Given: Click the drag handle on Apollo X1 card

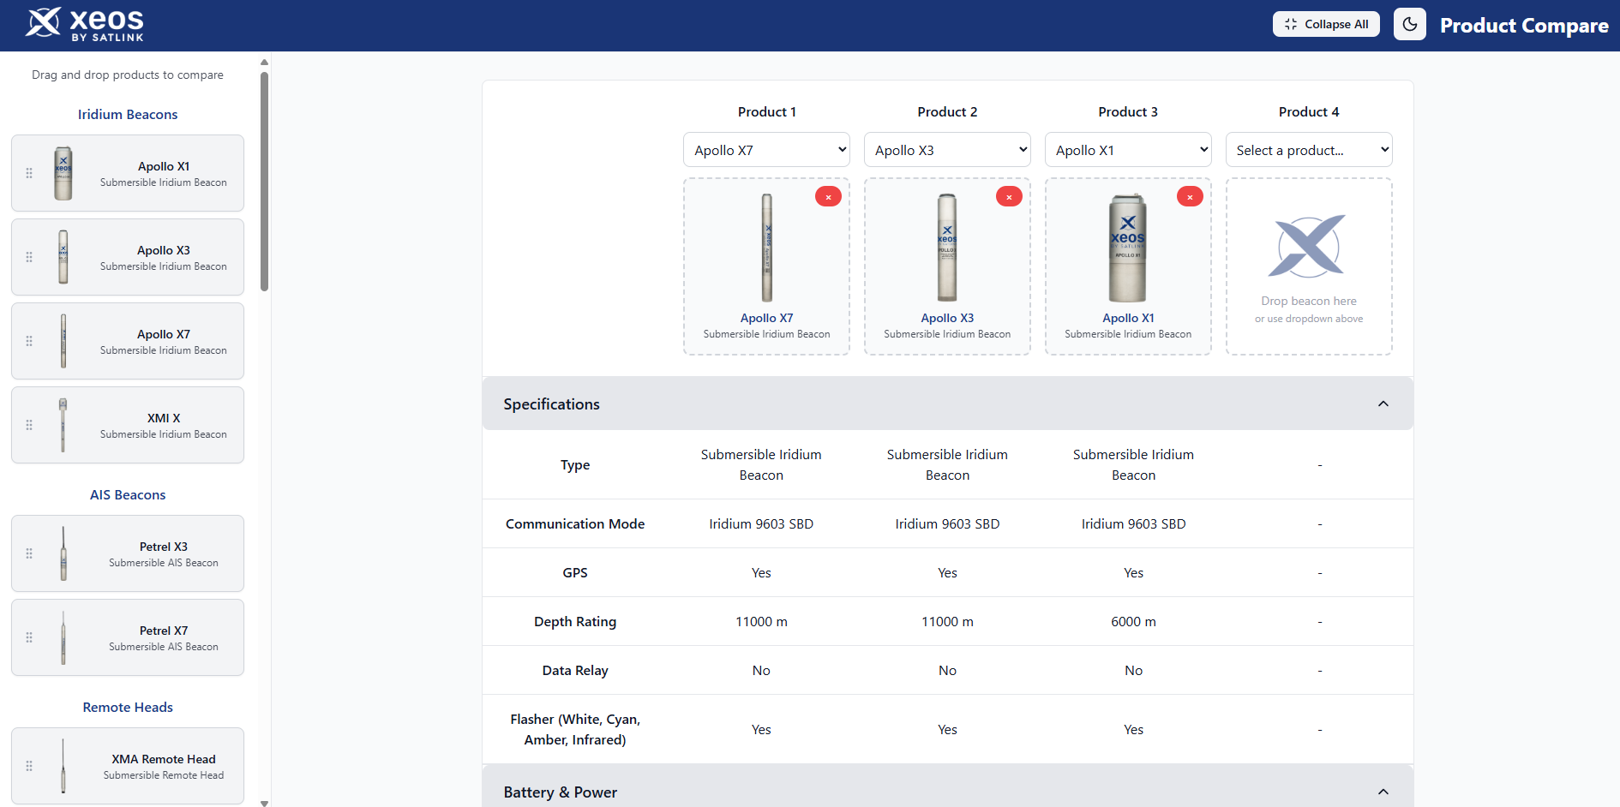Looking at the screenshot, I should 29,172.
